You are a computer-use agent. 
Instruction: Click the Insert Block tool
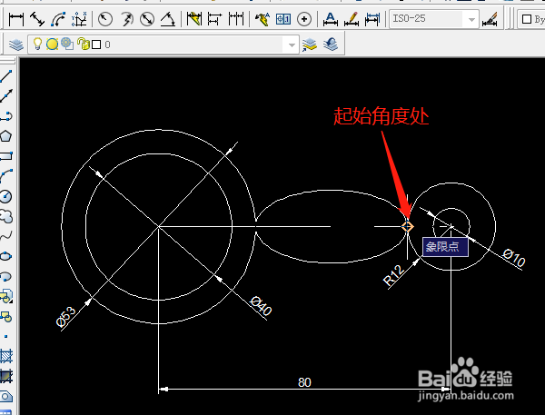click(x=6, y=296)
